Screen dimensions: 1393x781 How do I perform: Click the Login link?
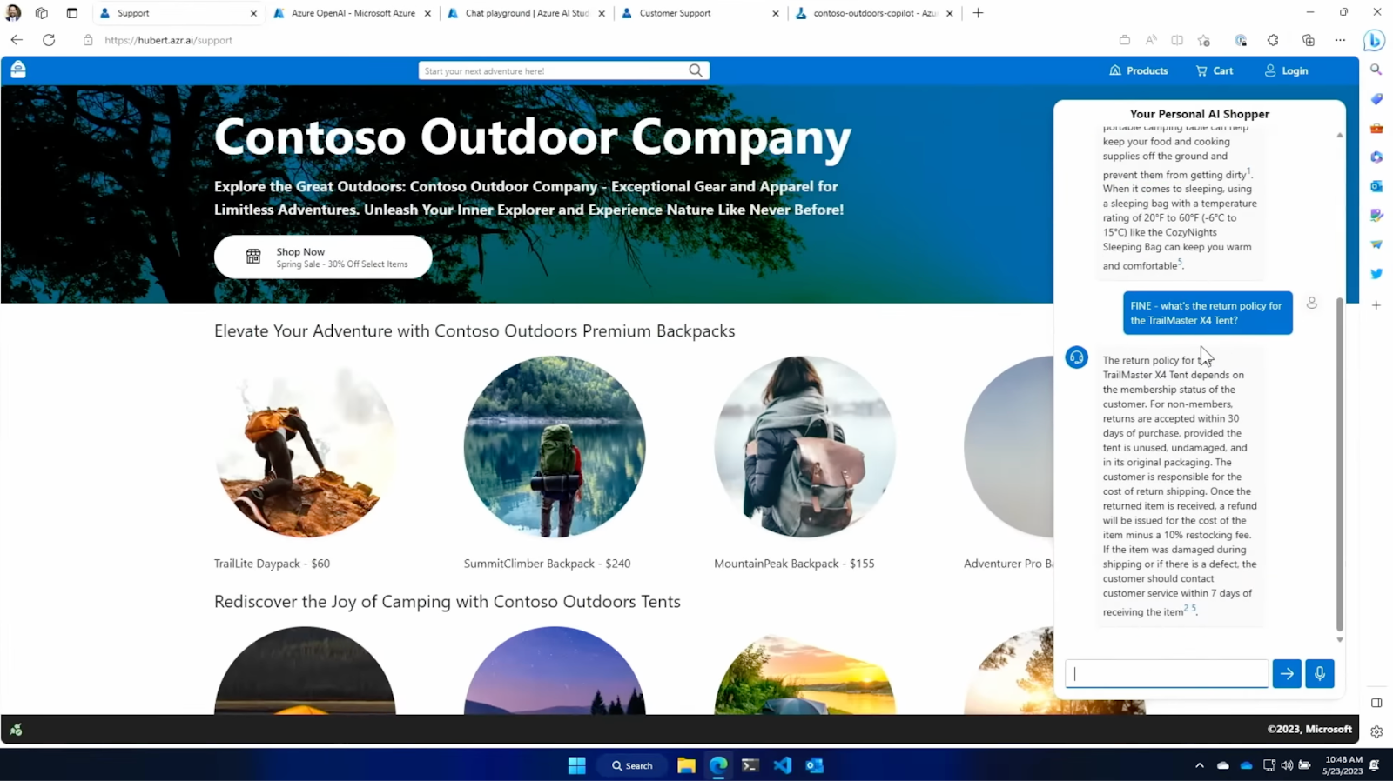tap(1286, 70)
